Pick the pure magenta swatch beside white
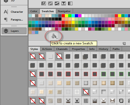 80,16
